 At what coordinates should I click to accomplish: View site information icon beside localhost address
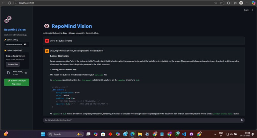click(x=16, y=3)
